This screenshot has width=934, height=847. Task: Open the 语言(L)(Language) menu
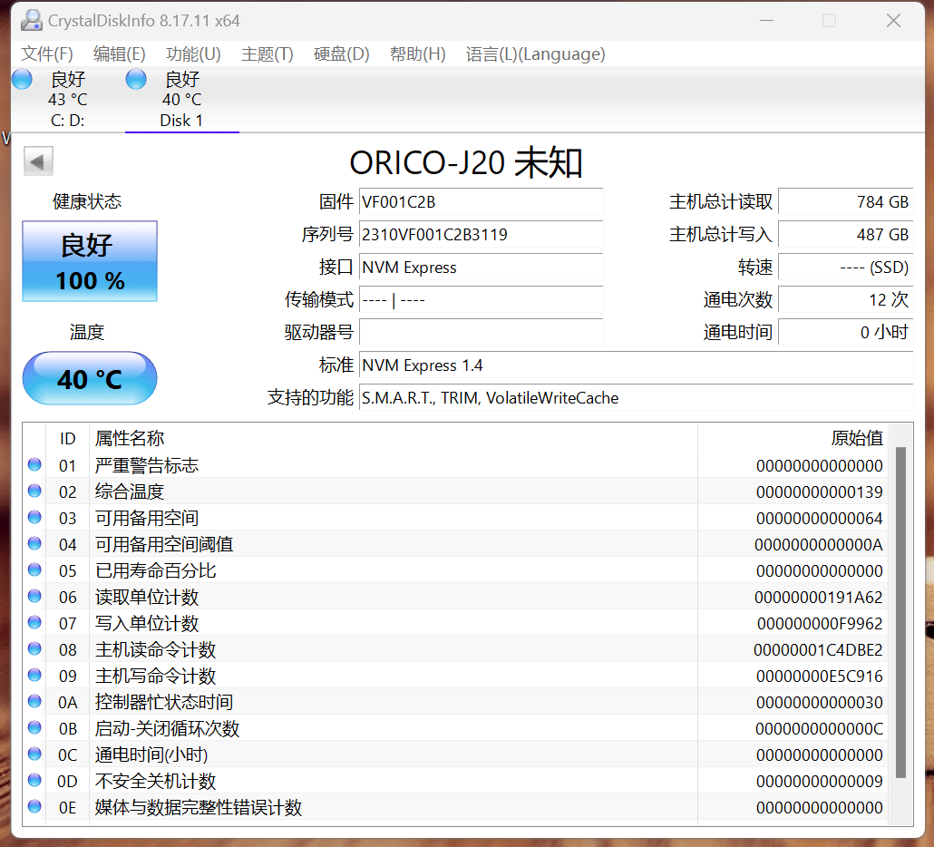tap(535, 54)
